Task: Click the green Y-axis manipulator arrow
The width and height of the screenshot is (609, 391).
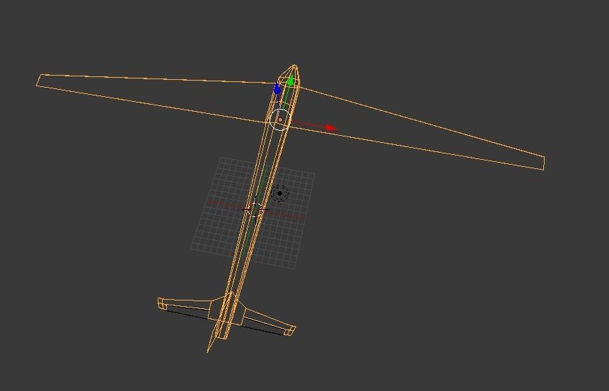Action: point(291,81)
